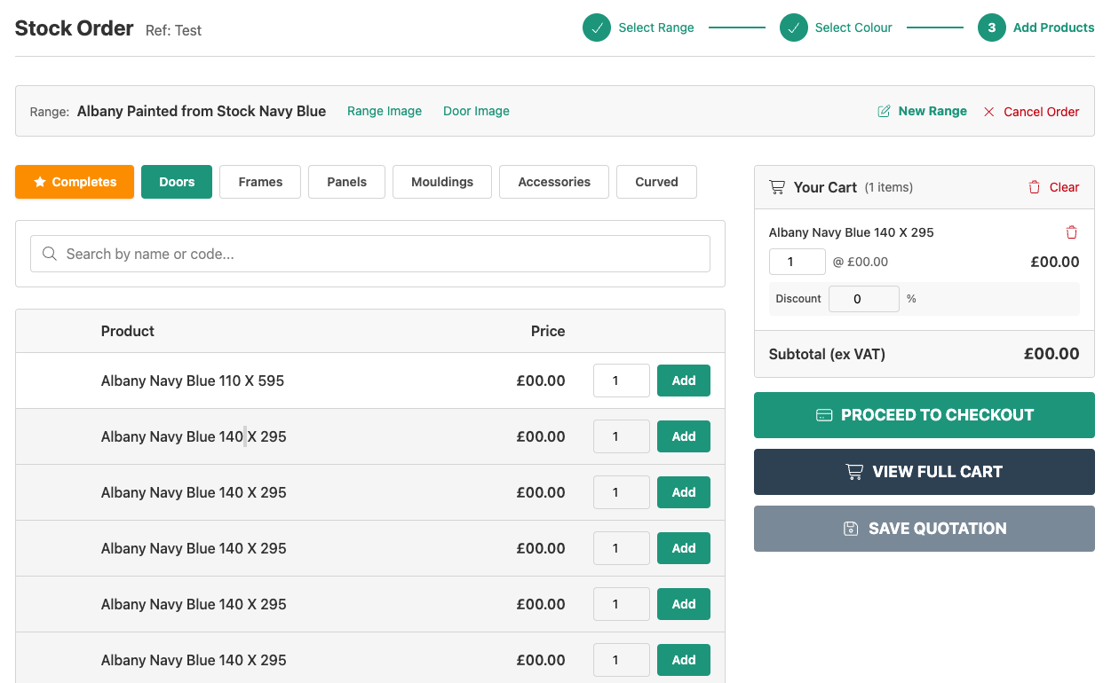Open the Completes category tab
This screenshot has height=683, width=1111.
75,182
